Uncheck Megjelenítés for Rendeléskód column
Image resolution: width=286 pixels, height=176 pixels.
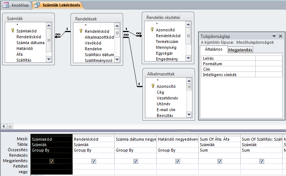[94, 161]
